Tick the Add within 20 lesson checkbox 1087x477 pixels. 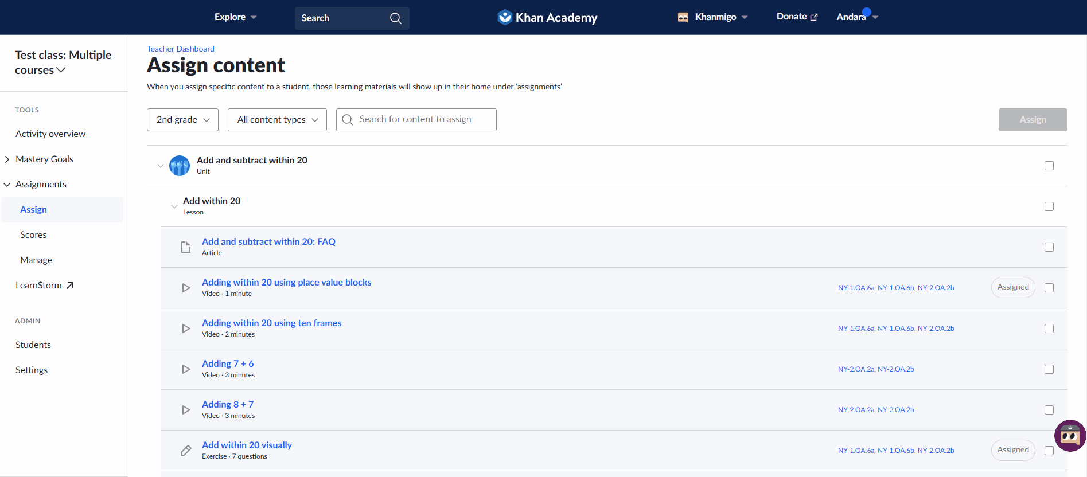[x=1049, y=206]
